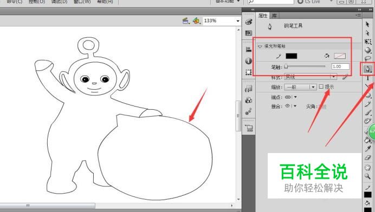Expand the collapsed icon panel dock

pos(253,10)
